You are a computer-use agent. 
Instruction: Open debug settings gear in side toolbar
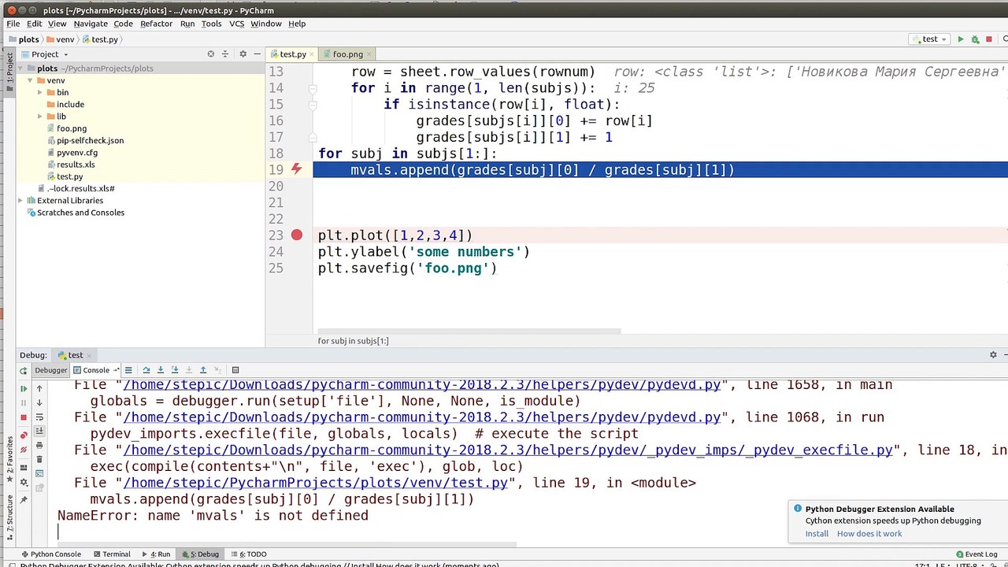pyautogui.click(x=24, y=483)
